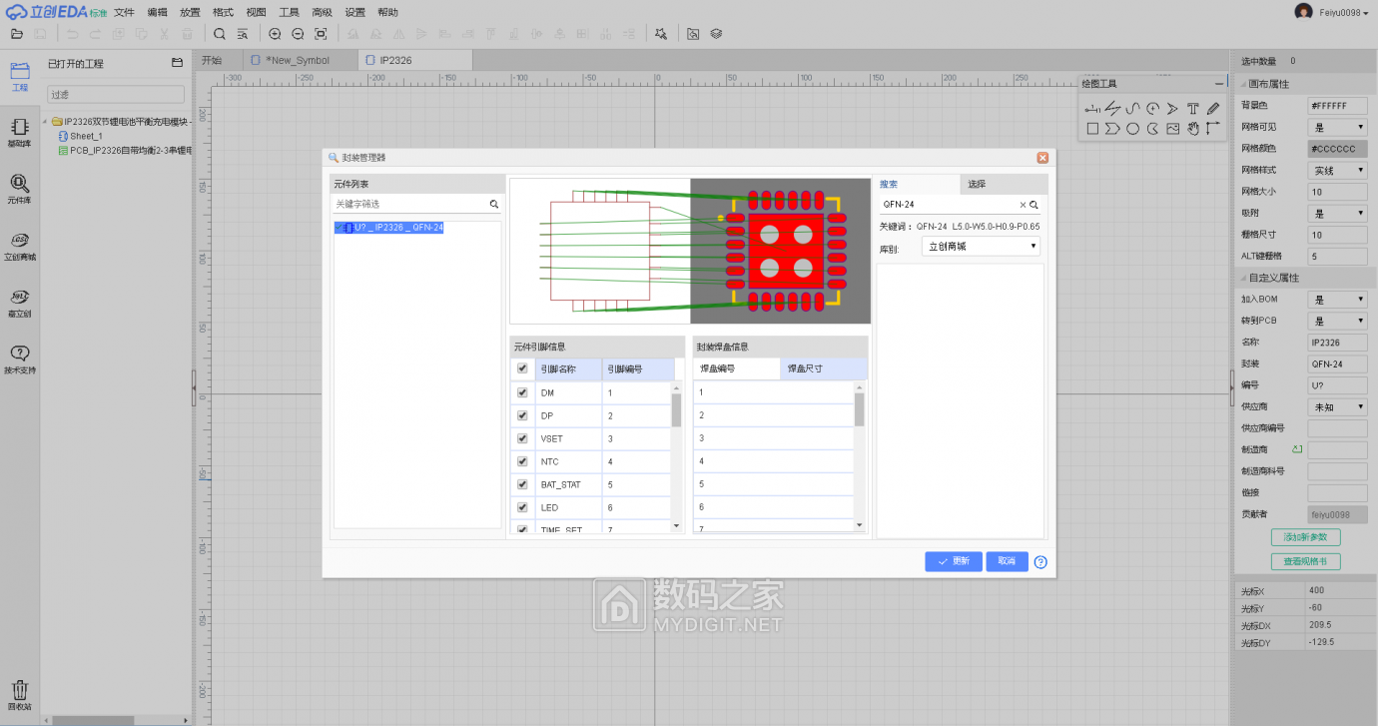This screenshot has height=726, width=1378.
Task: Open the 放置 place menu
Action: click(190, 12)
